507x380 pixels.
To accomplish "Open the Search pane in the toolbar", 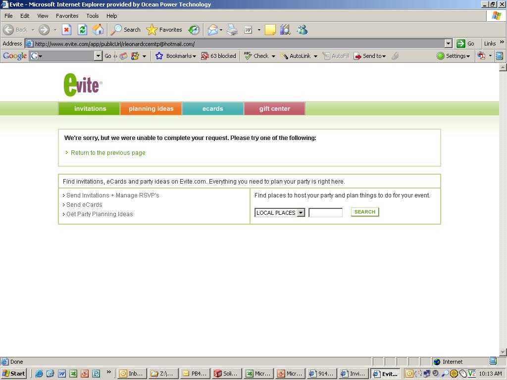I will click(x=125, y=30).
